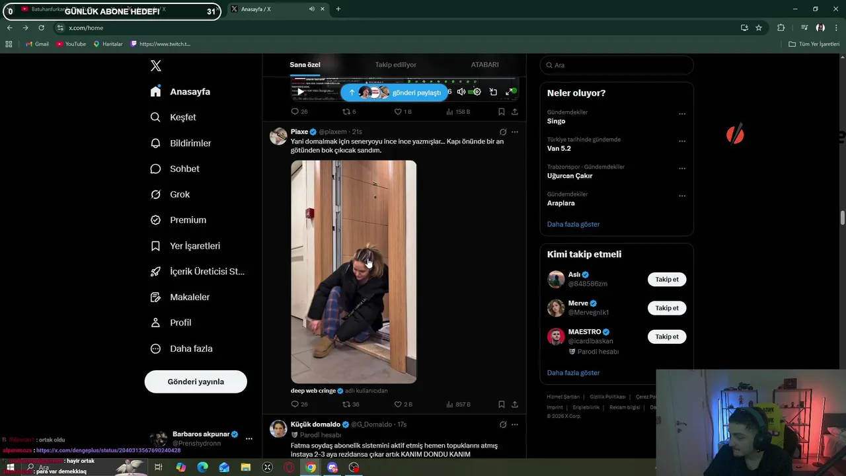
Task: Open Keşfet explore page
Action: pyautogui.click(x=173, y=117)
